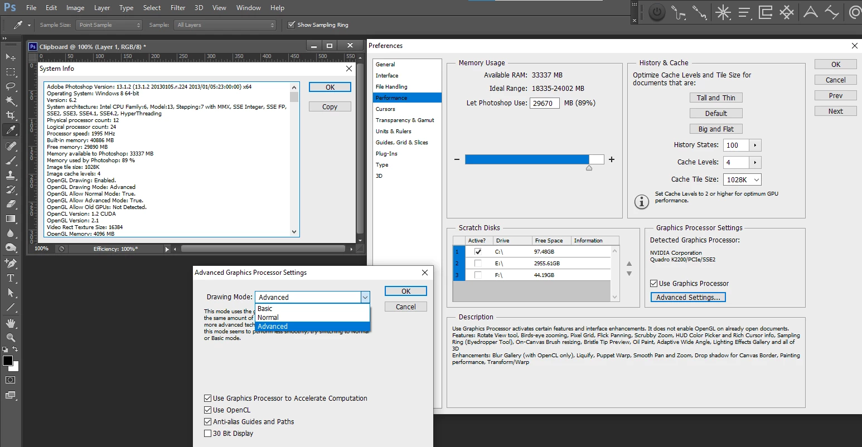Change screen mode icon in toolbox
This screenshot has height=447, width=862.
pyautogui.click(x=11, y=395)
